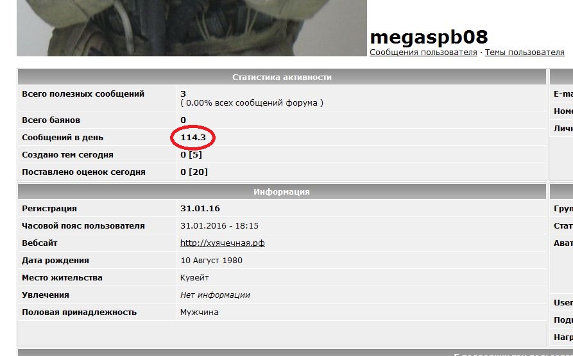Open the Сообщения пользователя link
The image size is (573, 356).
click(x=423, y=52)
